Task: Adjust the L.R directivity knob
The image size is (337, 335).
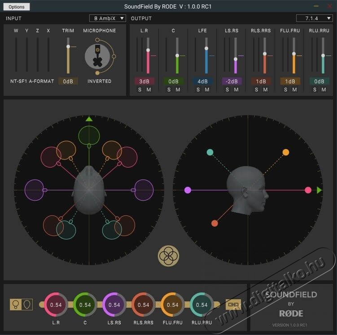Action: (x=56, y=305)
